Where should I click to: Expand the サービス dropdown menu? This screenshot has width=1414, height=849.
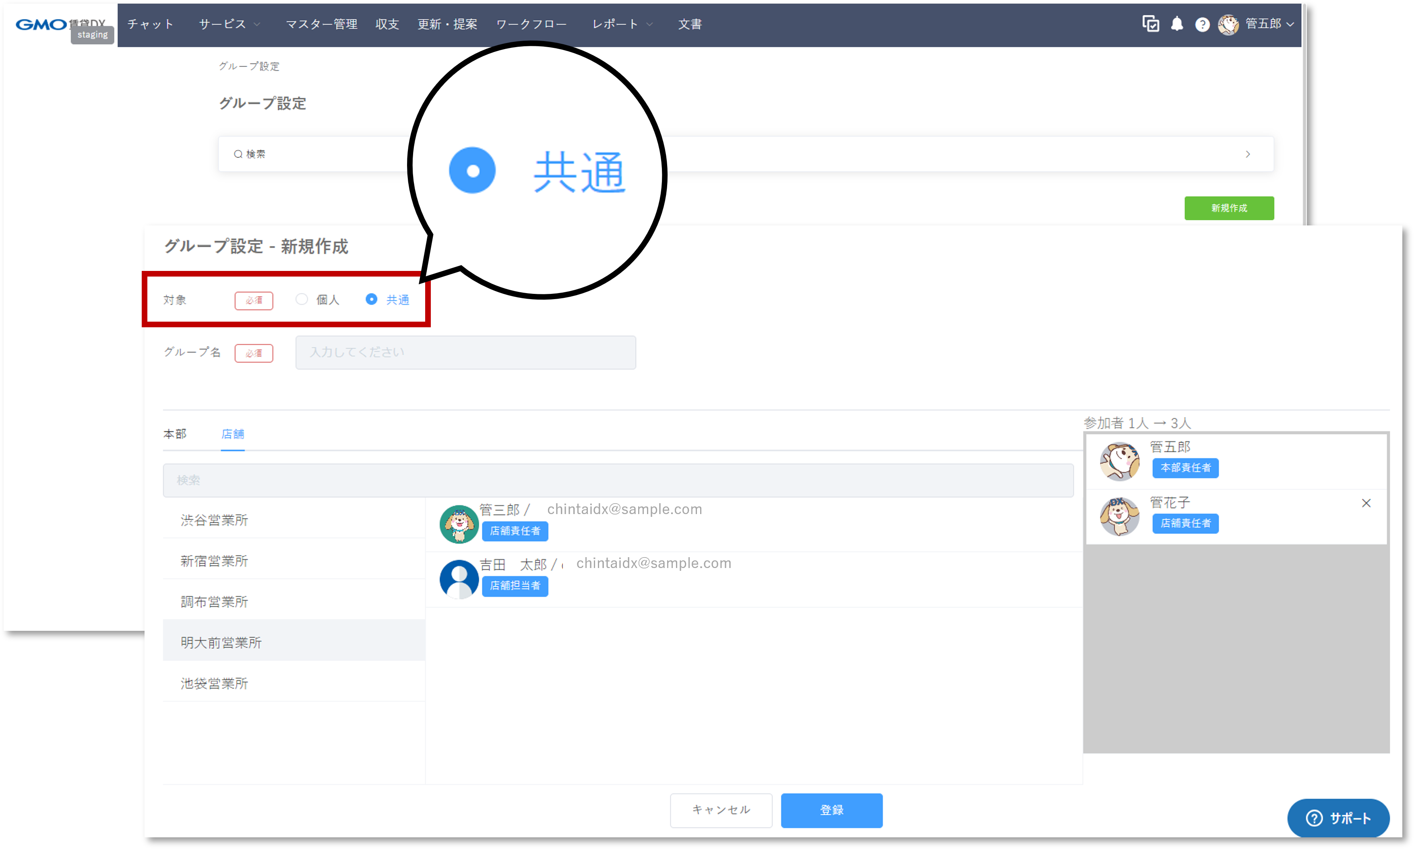pyautogui.click(x=227, y=24)
